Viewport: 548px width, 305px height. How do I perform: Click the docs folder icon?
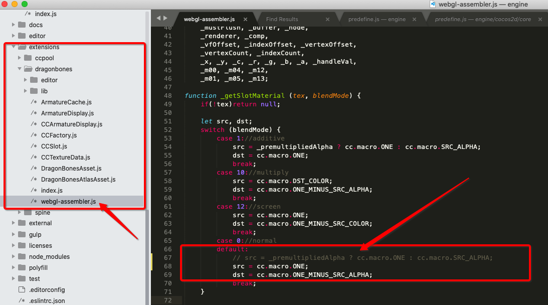tap(22, 25)
